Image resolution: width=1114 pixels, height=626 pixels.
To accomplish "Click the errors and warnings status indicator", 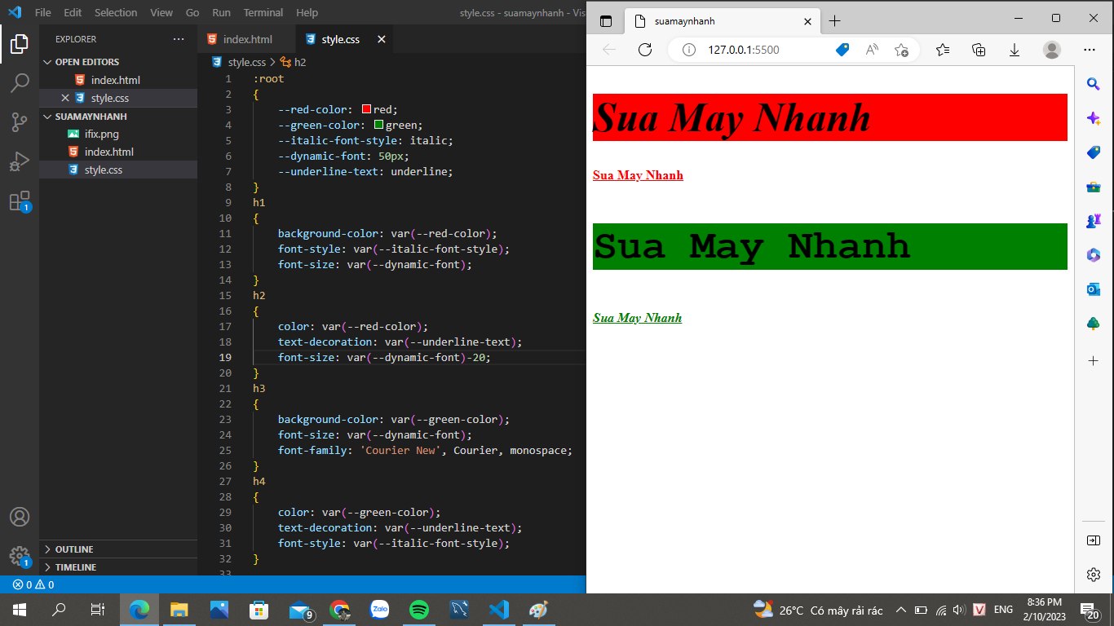I will click(x=33, y=584).
